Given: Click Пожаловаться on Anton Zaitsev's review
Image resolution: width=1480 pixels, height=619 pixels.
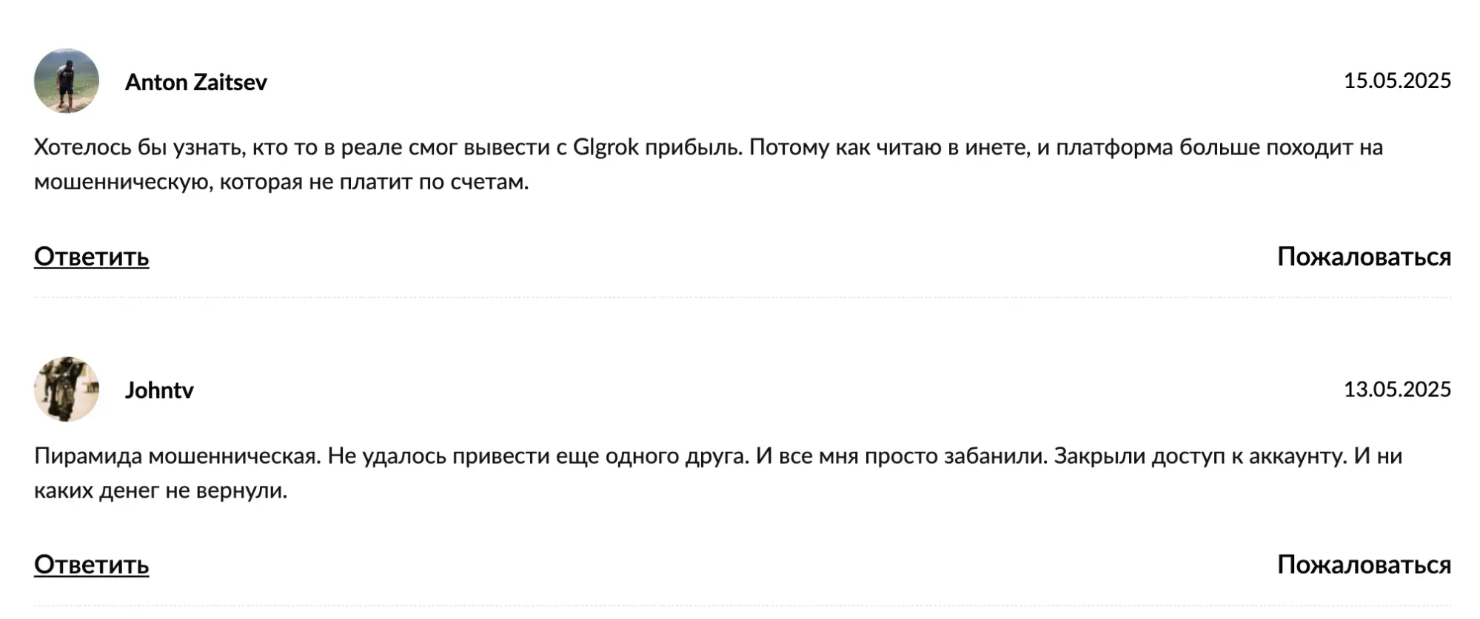Looking at the screenshot, I should point(1363,257).
